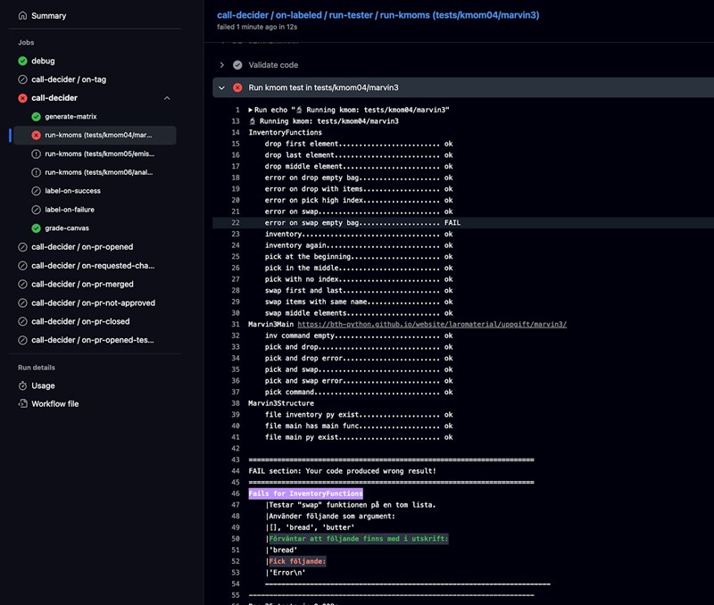Click success check icon beside generate-matrix
The height and width of the screenshot is (605, 714).
pos(36,117)
